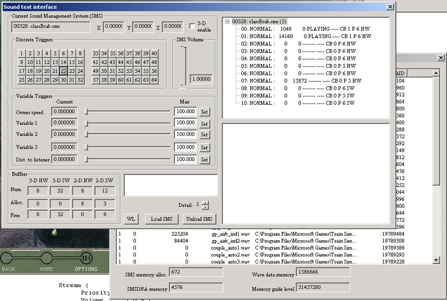
Task: Click the Memory guide level field
Action: pos(323,287)
